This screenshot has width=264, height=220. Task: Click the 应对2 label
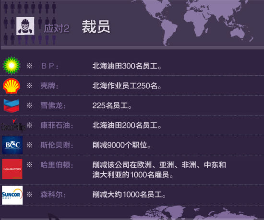pos(57,28)
